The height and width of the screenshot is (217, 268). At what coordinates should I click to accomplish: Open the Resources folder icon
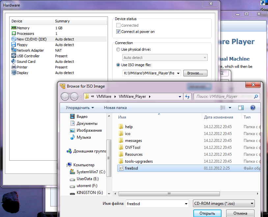[121, 154]
